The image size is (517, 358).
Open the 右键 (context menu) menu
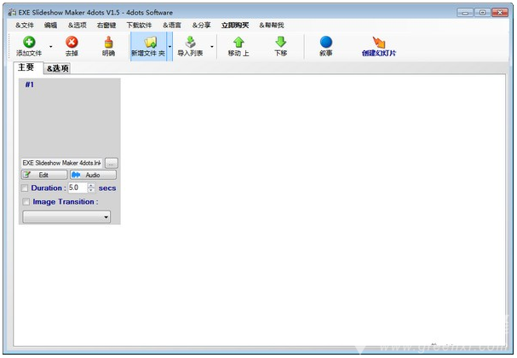coord(106,25)
